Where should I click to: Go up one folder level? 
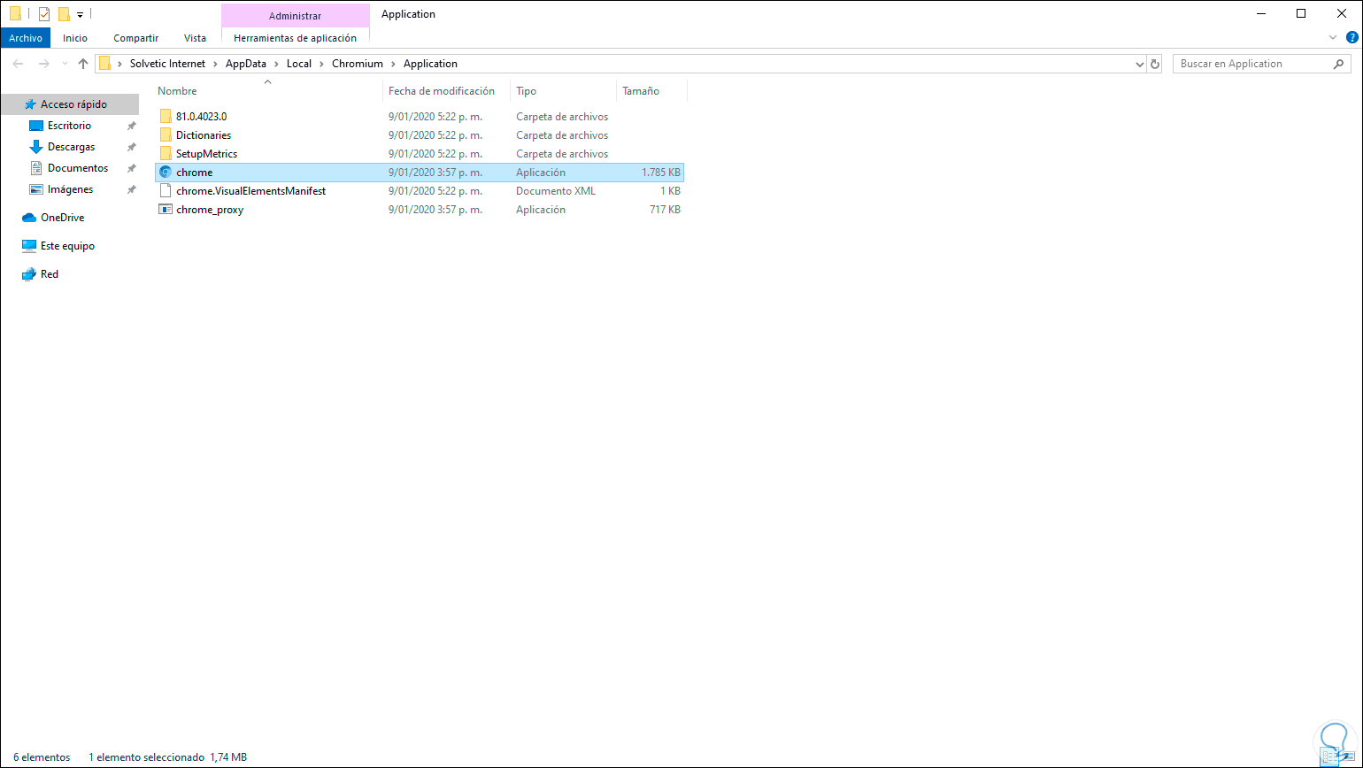[83, 64]
